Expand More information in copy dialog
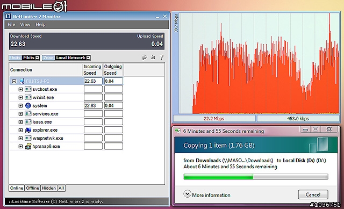Screen dimensions: 344x209 click(x=207, y=194)
